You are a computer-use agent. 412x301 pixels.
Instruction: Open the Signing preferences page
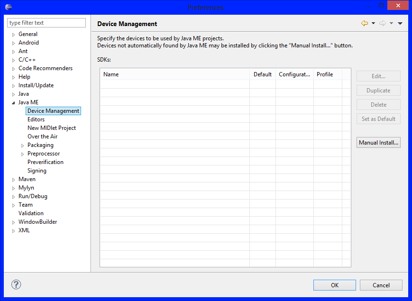point(37,170)
